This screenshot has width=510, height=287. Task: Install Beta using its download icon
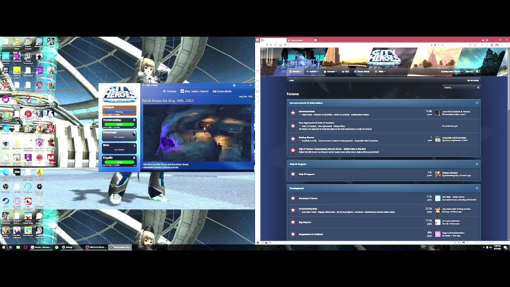click(134, 145)
